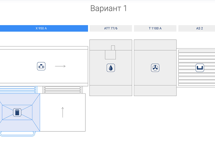Click the water drop wash icon
This screenshot has height=143, width=215.
pyautogui.click(x=111, y=68)
